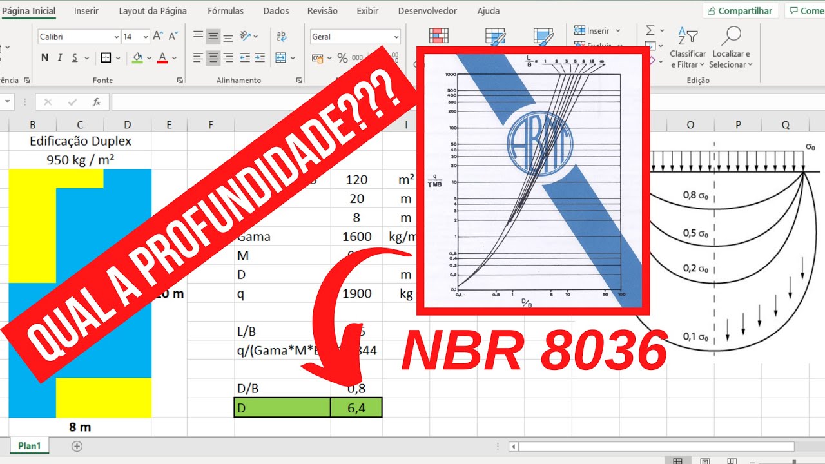Screen dimensions: 825x464
Task: Switch to the Inserir tab
Action: point(86,11)
